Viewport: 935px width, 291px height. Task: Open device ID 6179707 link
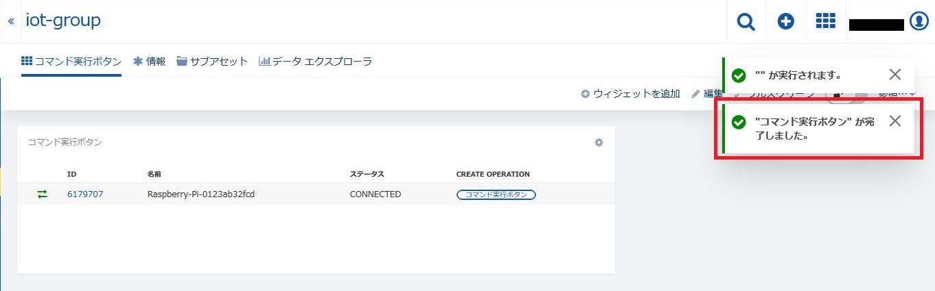(x=85, y=194)
